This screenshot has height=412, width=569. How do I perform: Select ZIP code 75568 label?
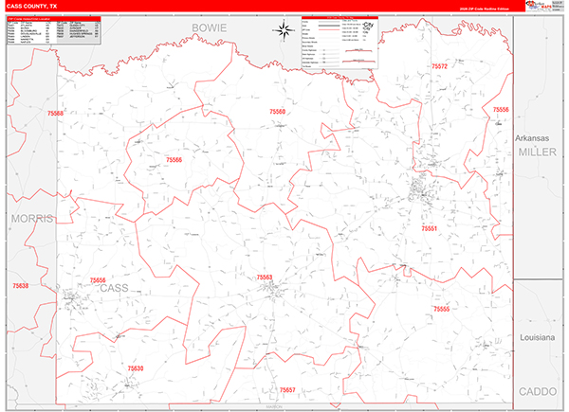55,114
